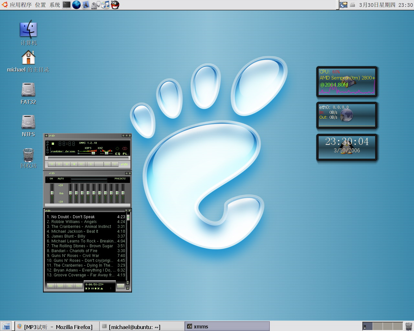Screen dimensions: 414x331
Task: Click the system tray display icon next to printer
Action: coord(343,5)
